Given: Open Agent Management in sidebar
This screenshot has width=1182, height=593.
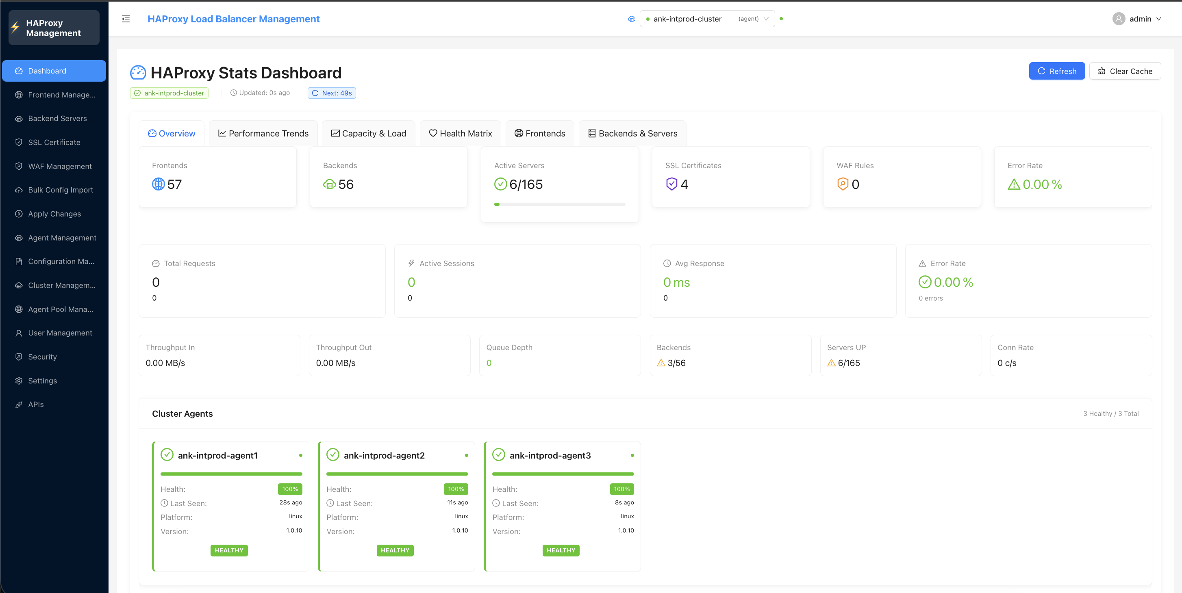Looking at the screenshot, I should 54,238.
